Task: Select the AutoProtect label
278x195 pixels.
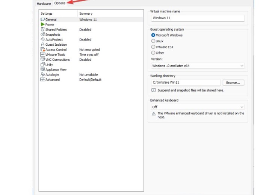Action: [x=54, y=39]
